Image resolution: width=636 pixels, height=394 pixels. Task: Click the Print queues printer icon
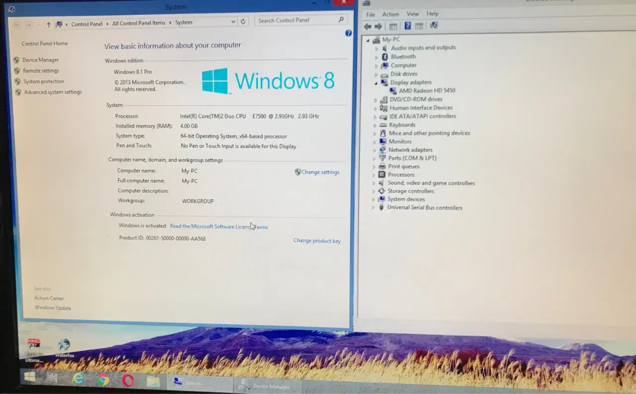tap(382, 167)
